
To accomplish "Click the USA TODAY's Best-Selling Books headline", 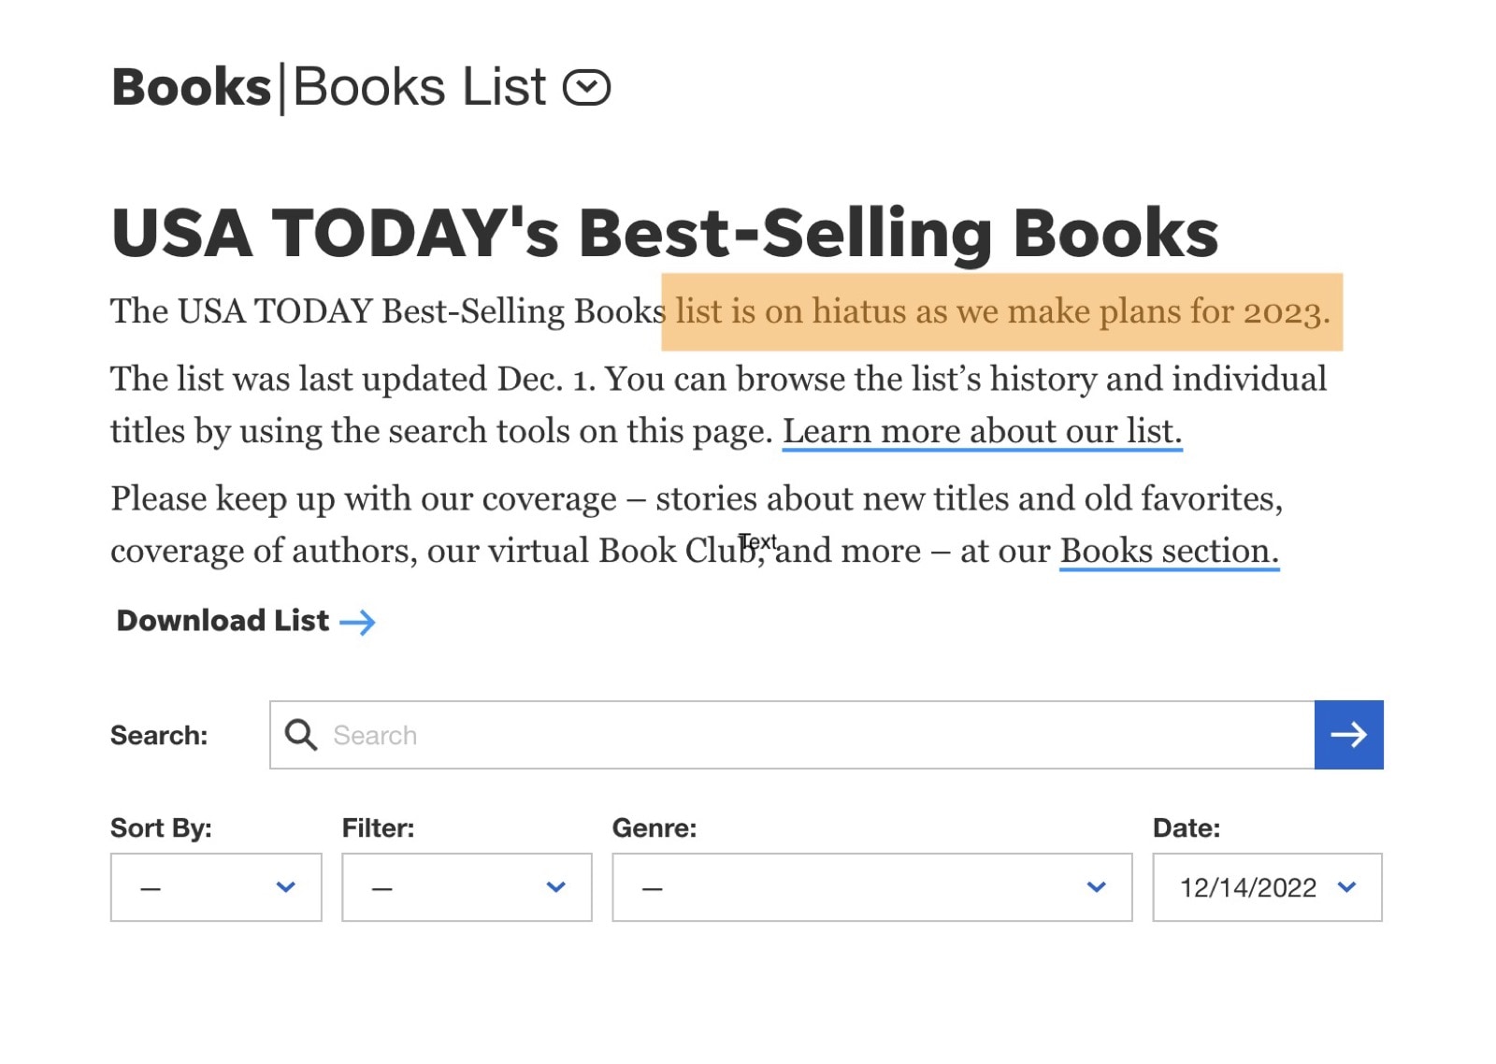I will (664, 233).
